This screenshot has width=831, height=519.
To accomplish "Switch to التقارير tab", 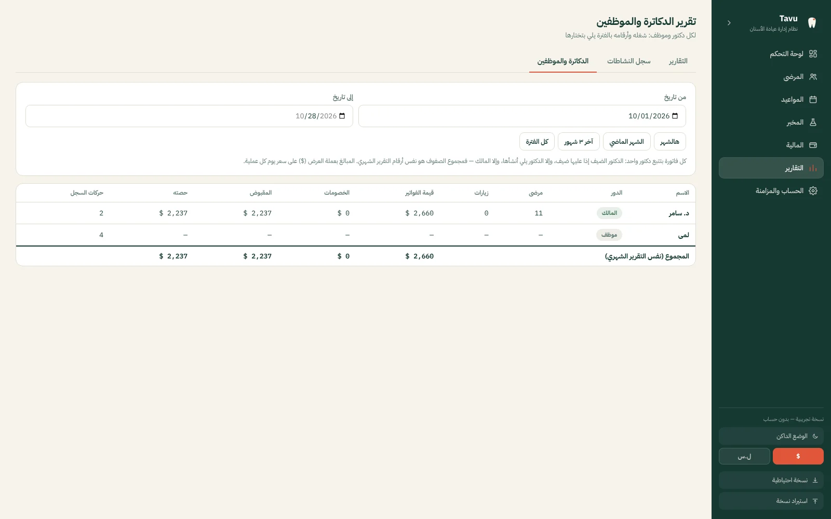I will pyautogui.click(x=678, y=61).
